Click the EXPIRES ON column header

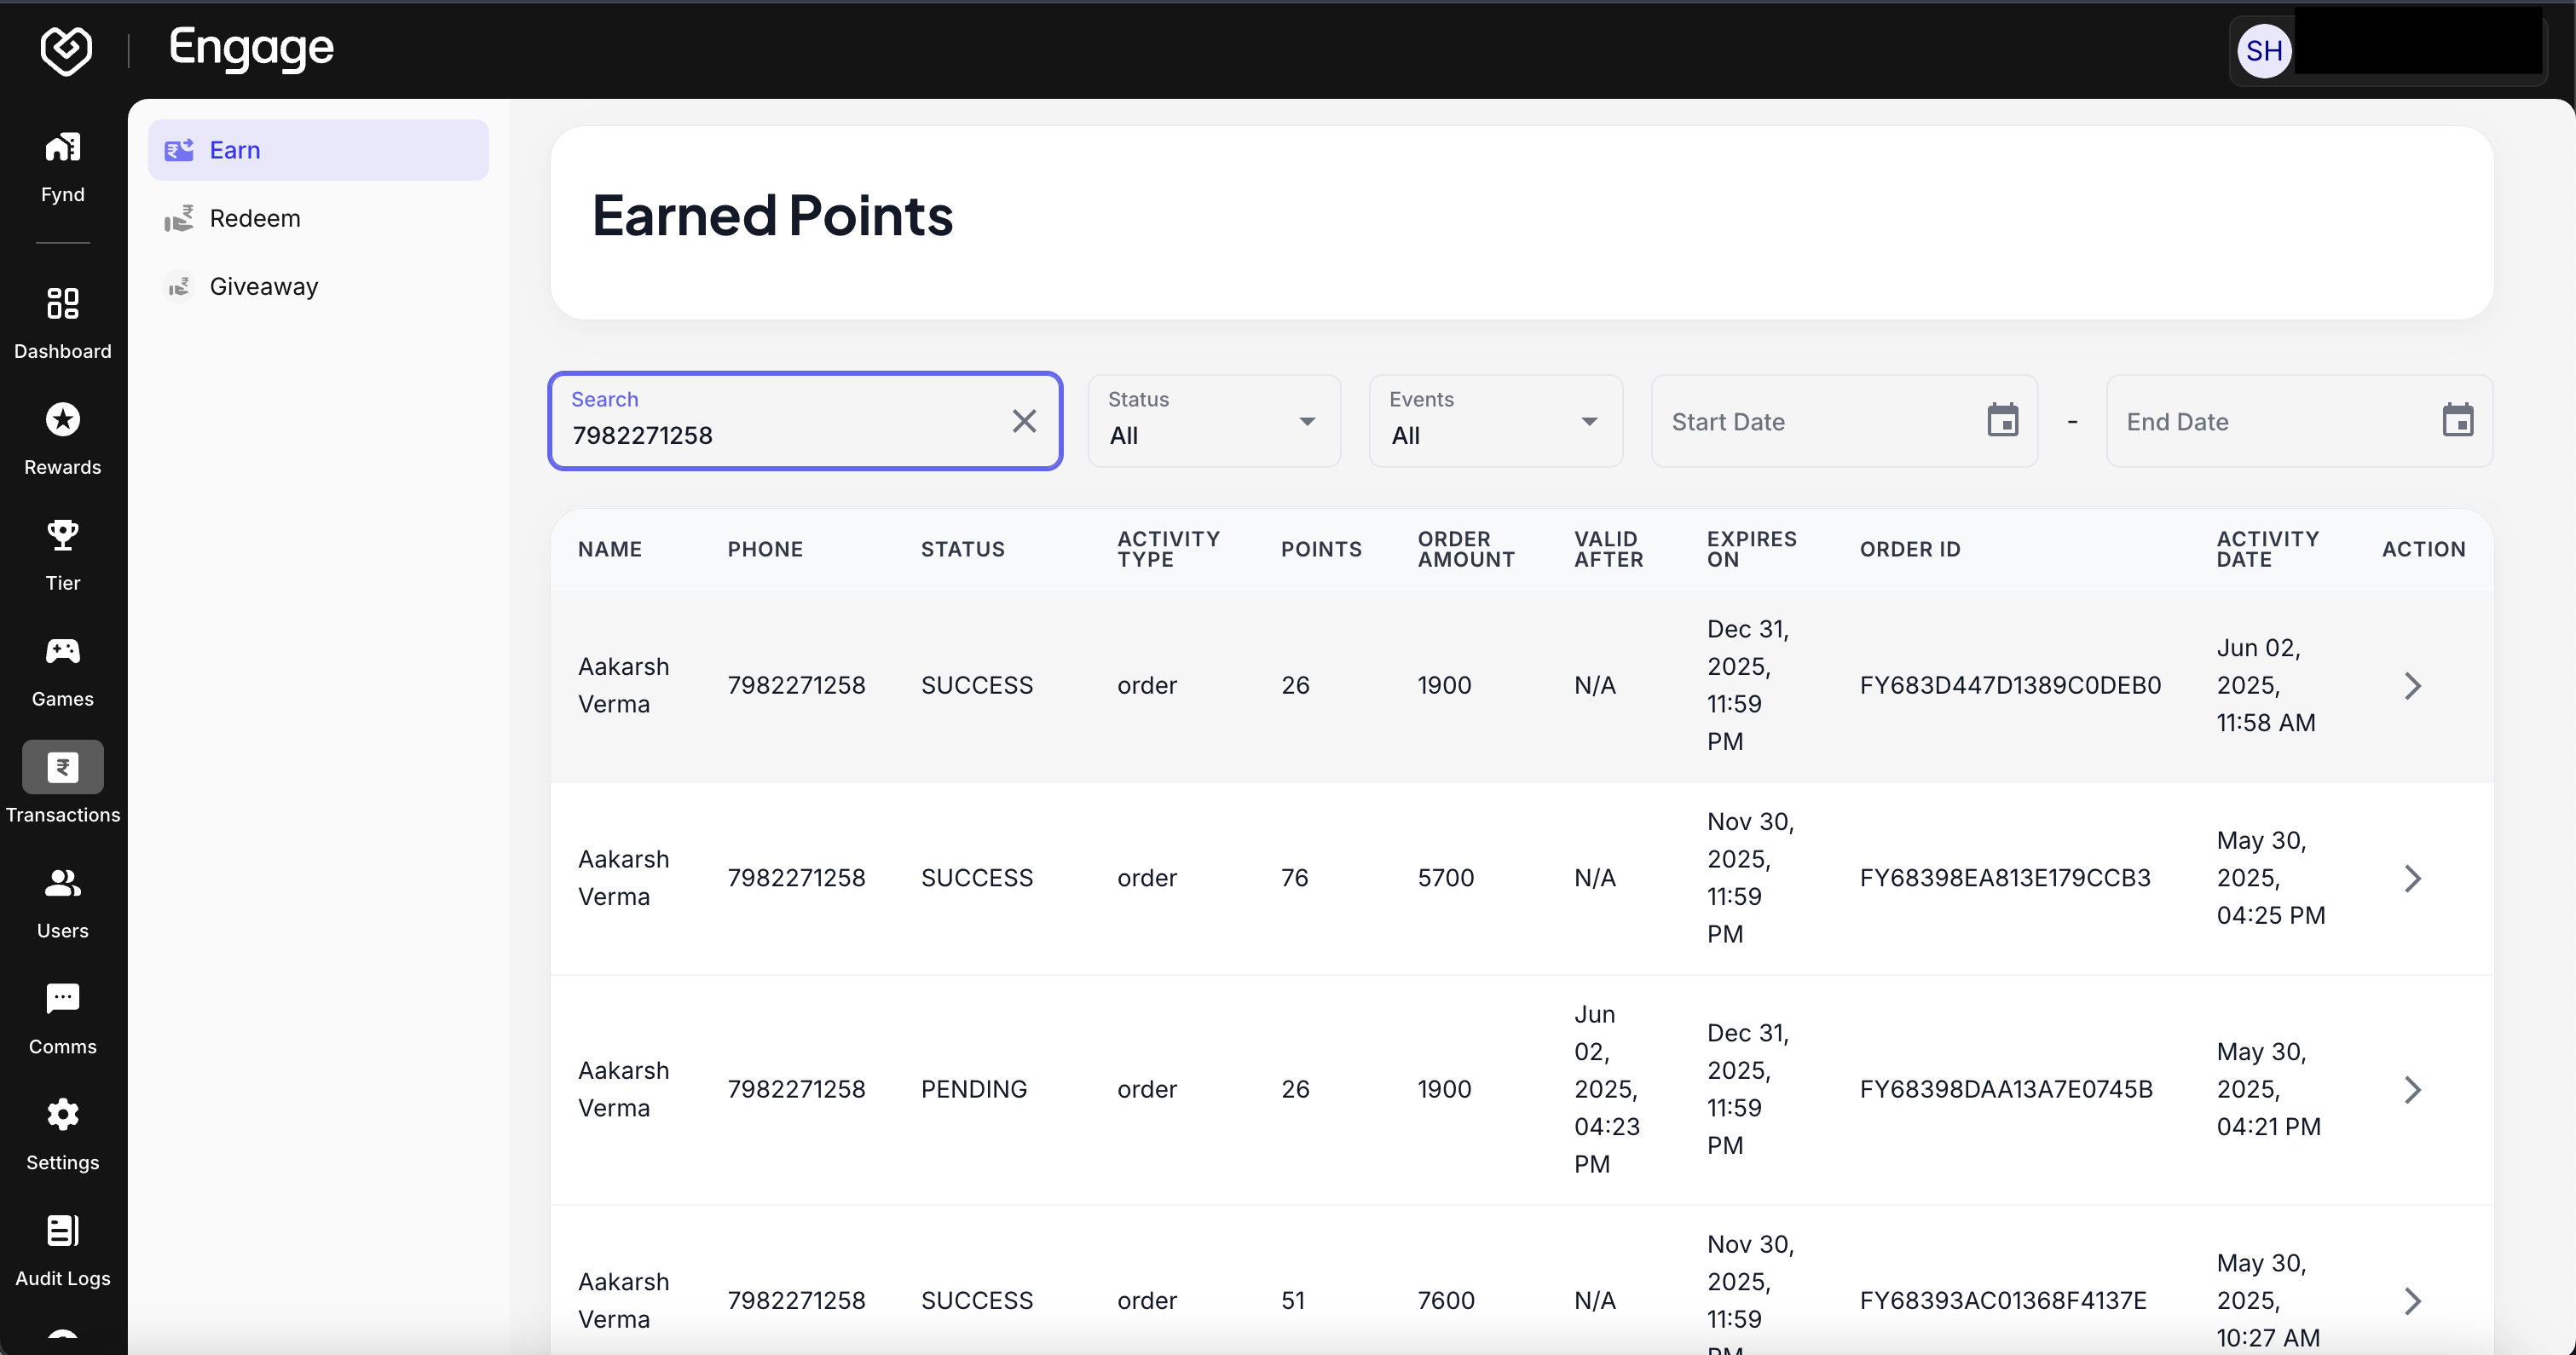(1751, 549)
